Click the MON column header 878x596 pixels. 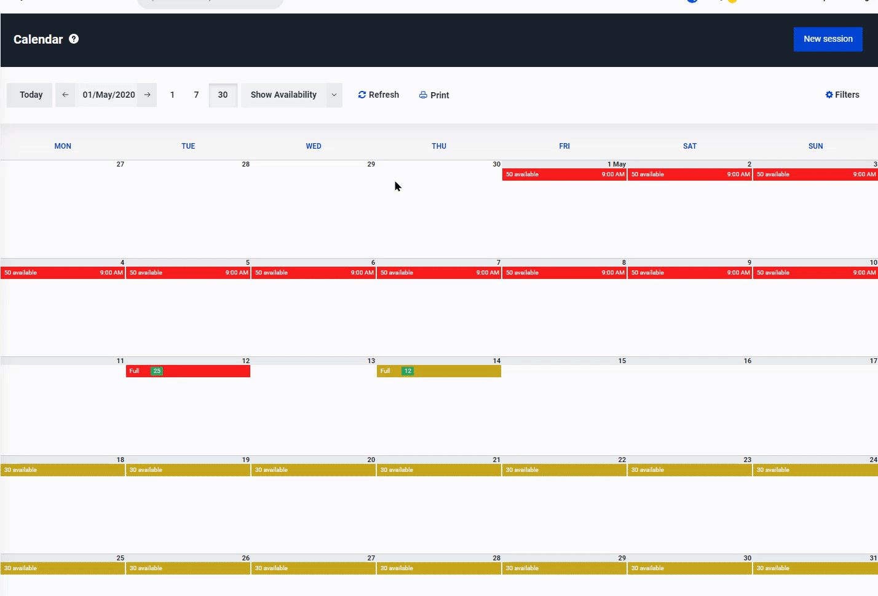point(63,146)
